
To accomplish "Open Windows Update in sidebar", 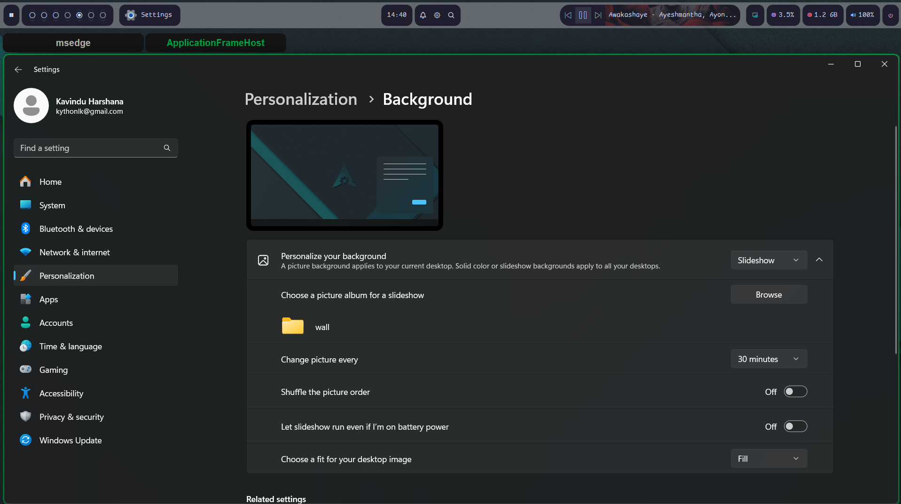I will [x=71, y=441].
